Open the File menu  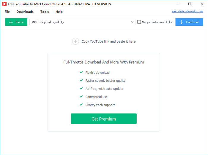coord(7,12)
